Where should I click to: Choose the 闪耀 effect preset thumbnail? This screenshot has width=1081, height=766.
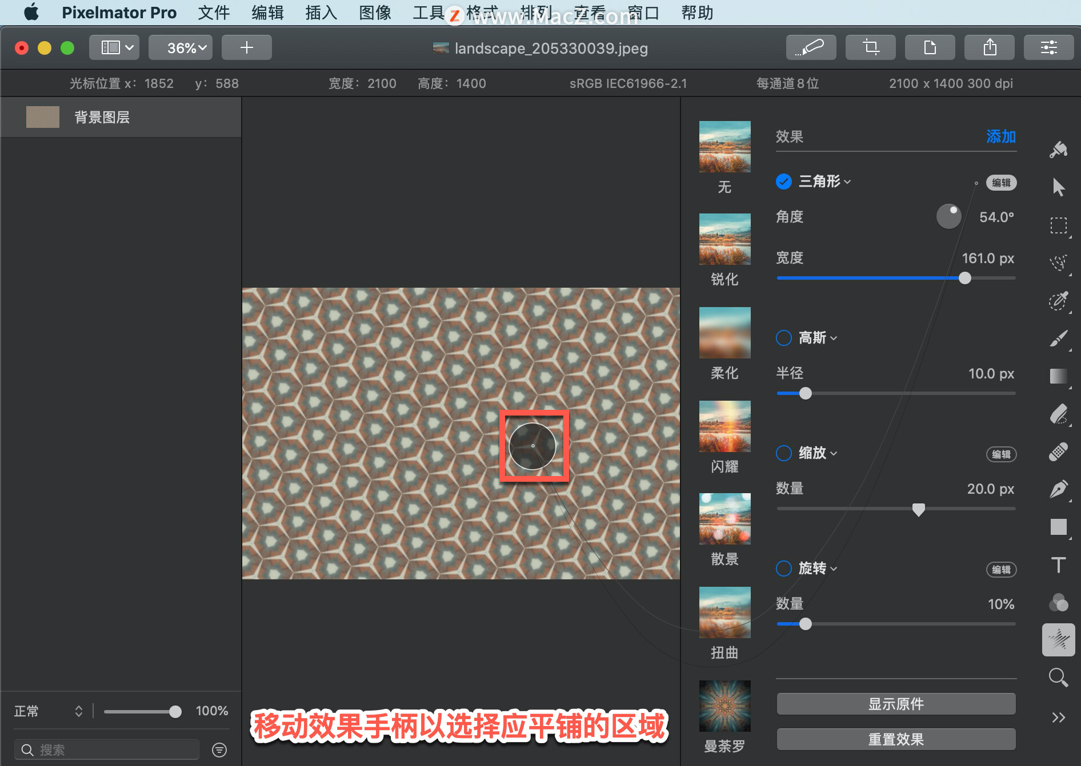(724, 426)
